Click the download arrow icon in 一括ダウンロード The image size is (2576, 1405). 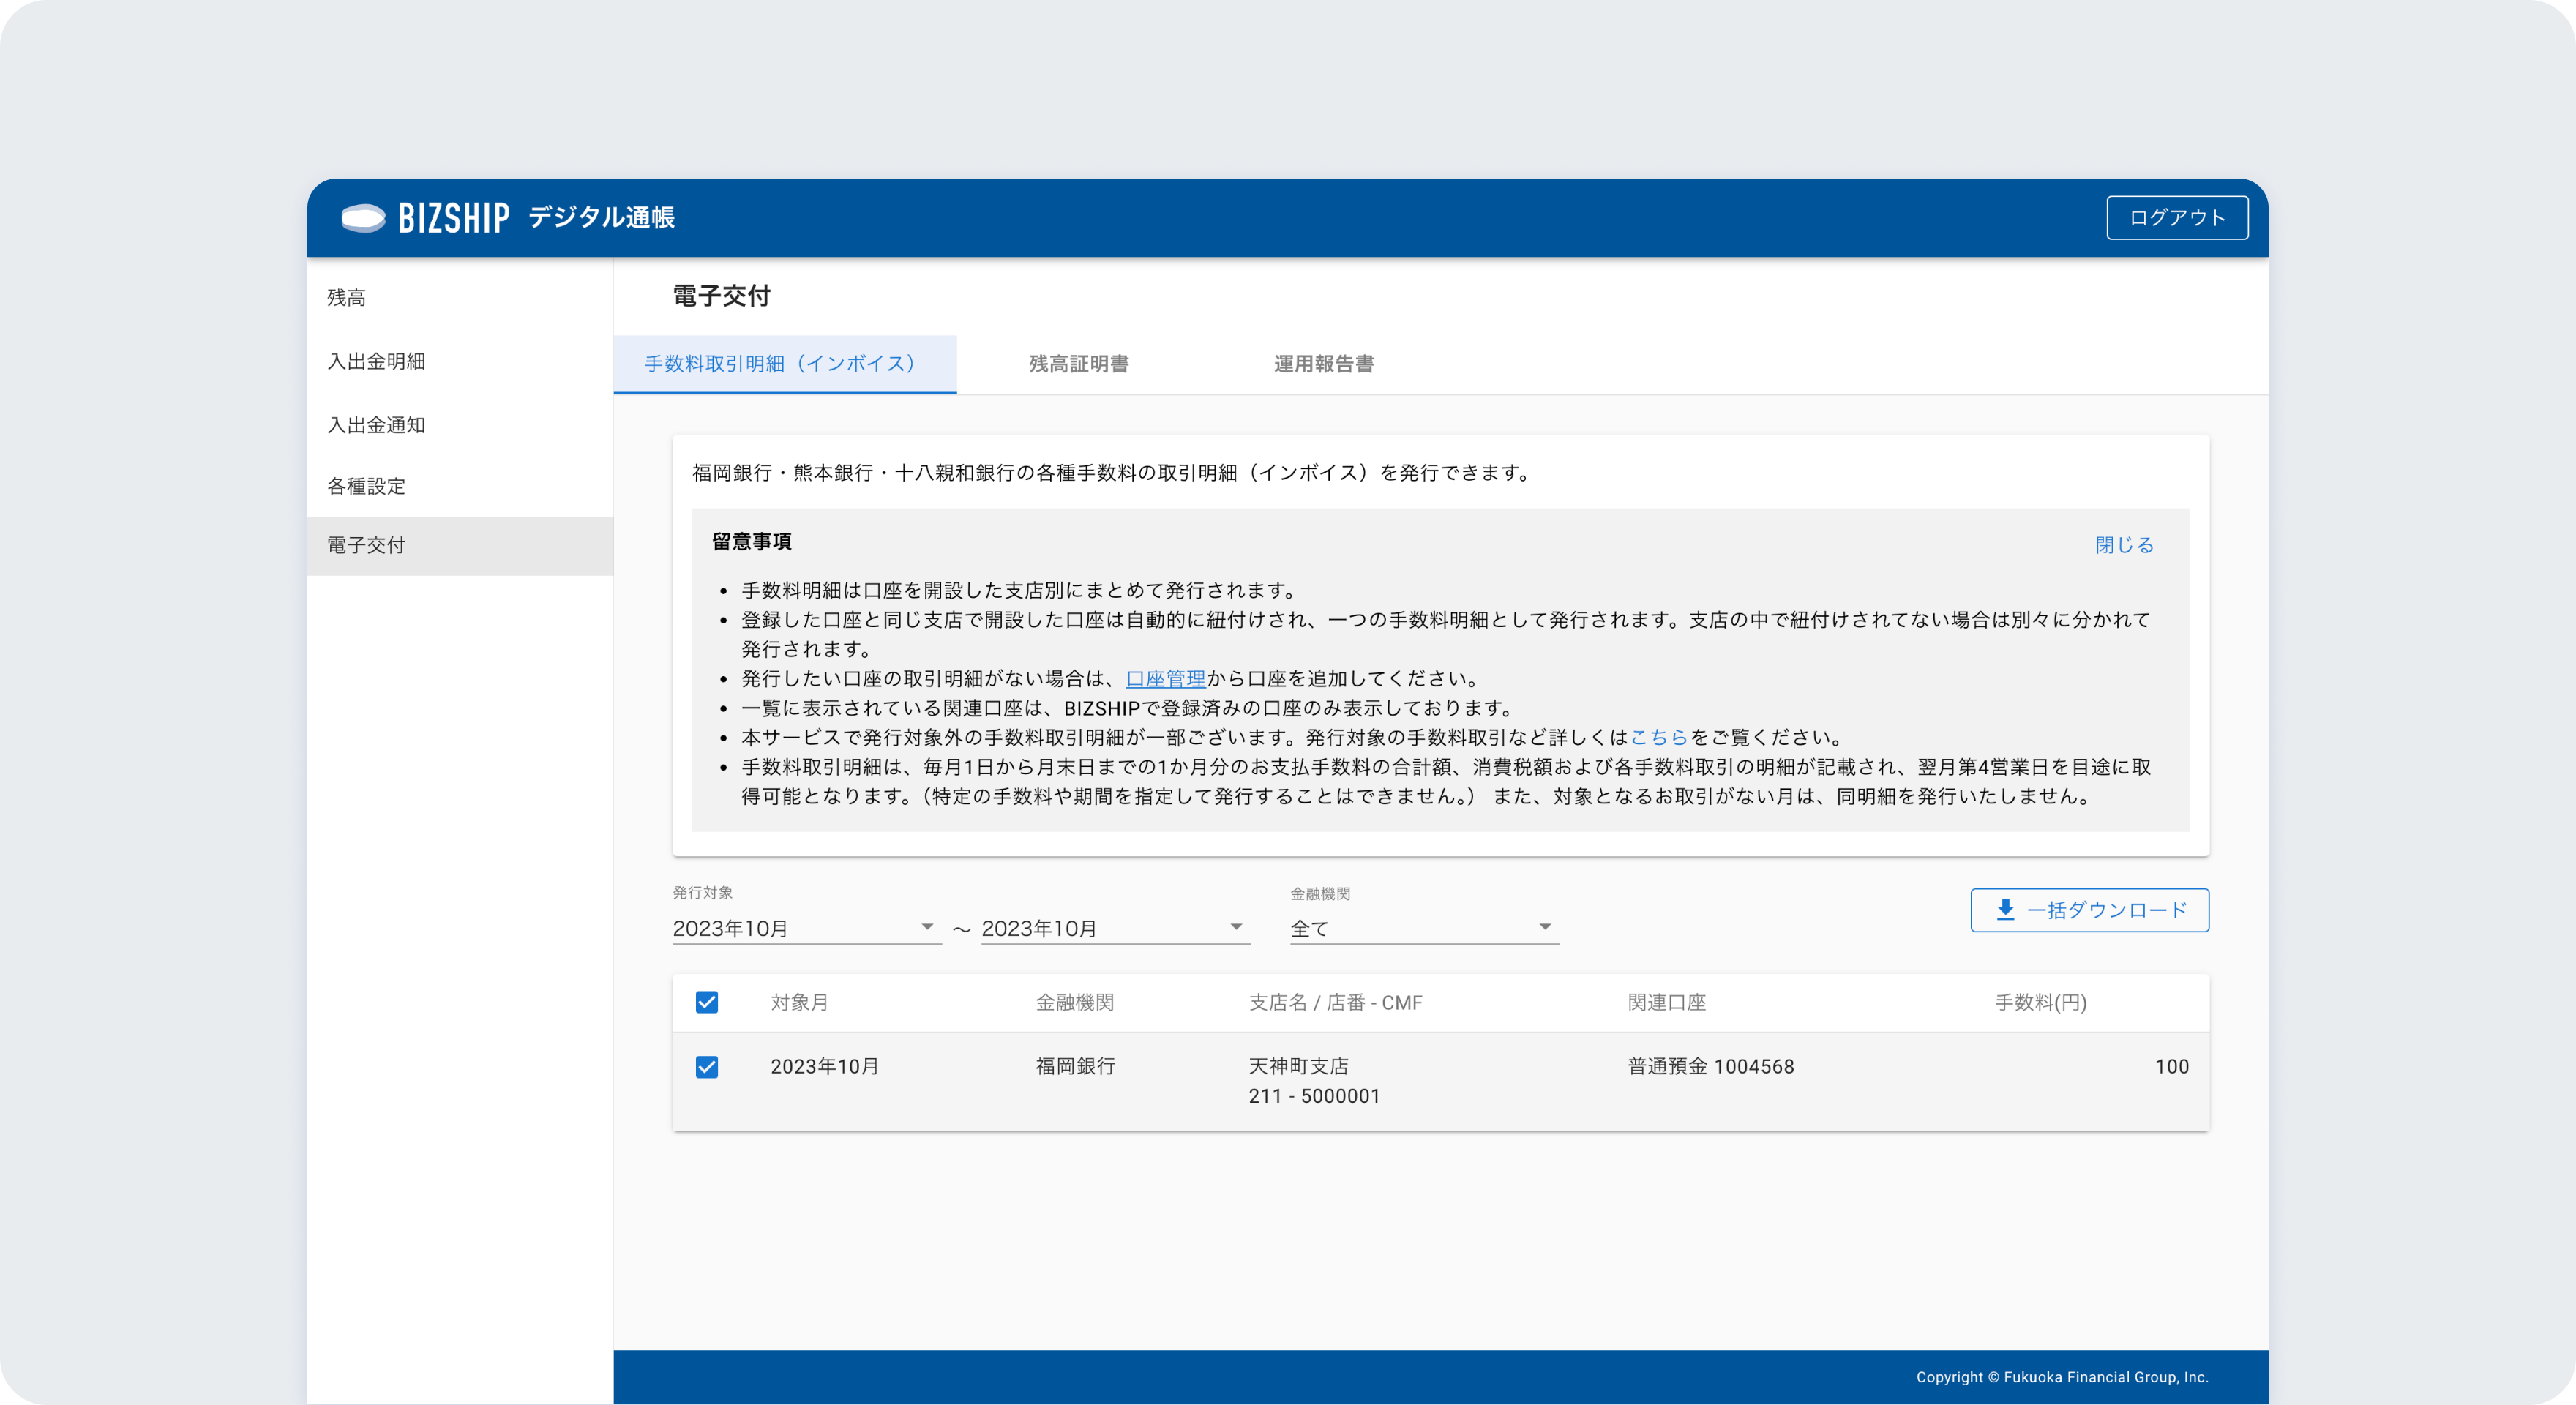click(2005, 910)
